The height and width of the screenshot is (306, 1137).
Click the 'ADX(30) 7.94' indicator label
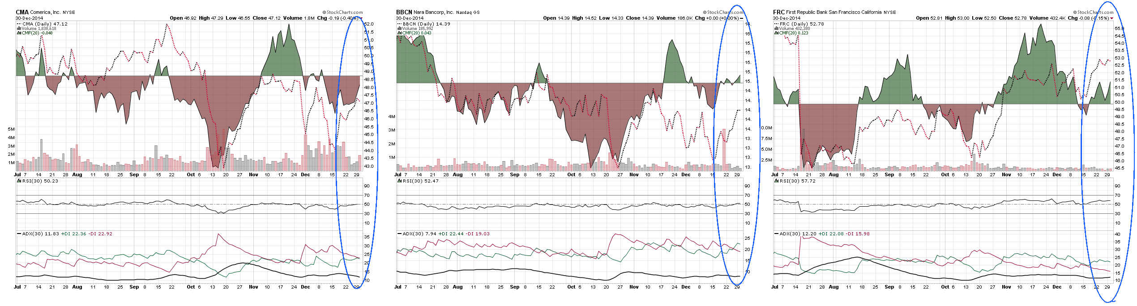(x=419, y=234)
